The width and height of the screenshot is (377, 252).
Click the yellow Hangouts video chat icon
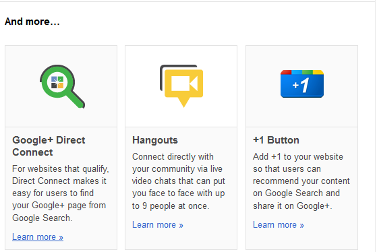182,86
